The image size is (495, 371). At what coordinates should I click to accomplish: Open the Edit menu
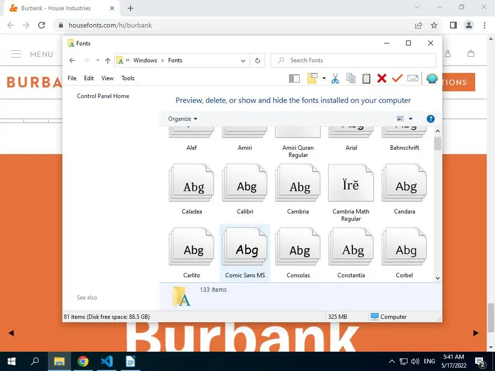(x=89, y=78)
